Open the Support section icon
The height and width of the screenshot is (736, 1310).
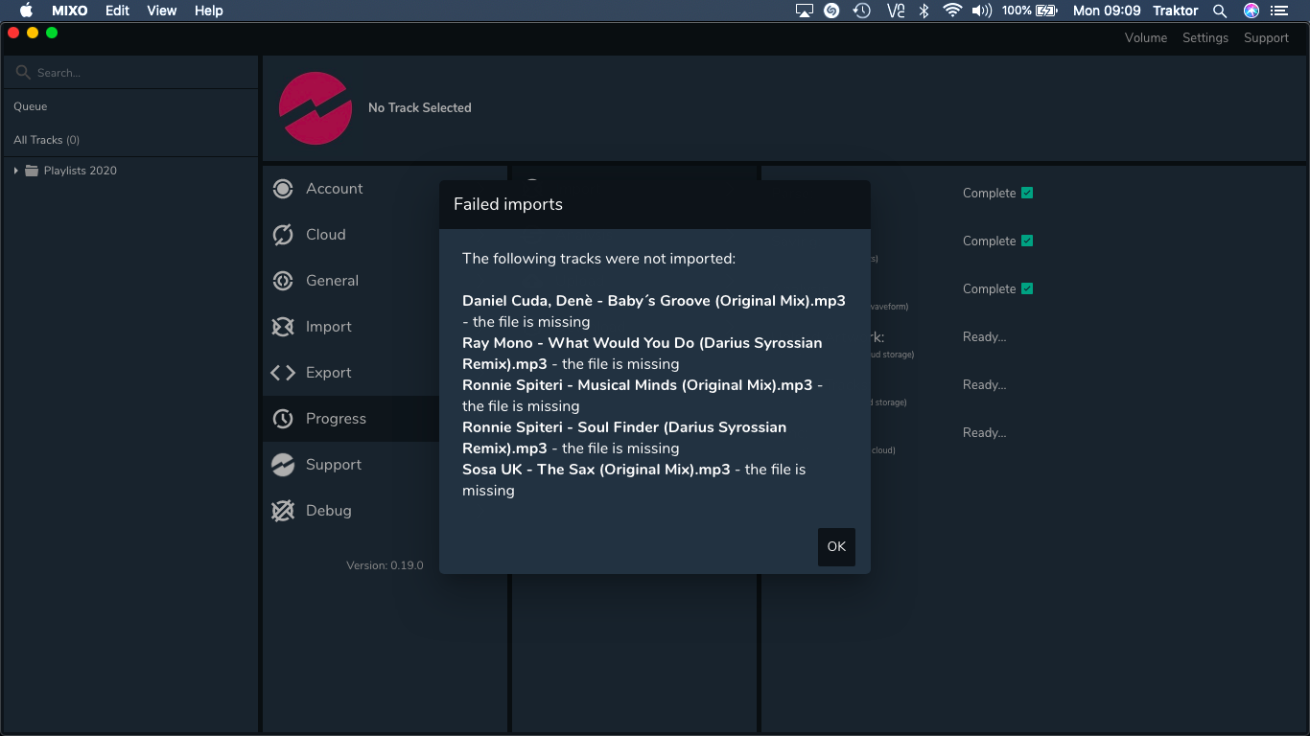(283, 465)
